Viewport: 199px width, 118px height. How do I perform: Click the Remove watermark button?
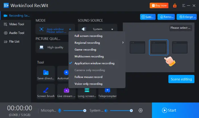[x=166, y=17]
